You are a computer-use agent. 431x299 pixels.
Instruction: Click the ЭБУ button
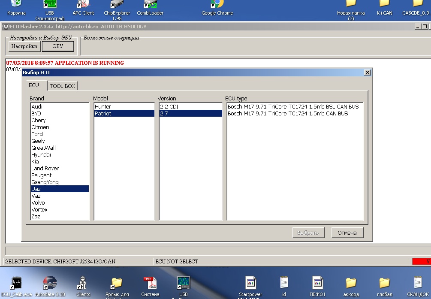coord(58,46)
